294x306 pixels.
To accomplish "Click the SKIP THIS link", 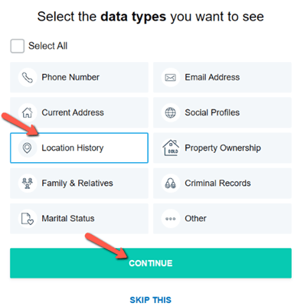I will (x=151, y=300).
